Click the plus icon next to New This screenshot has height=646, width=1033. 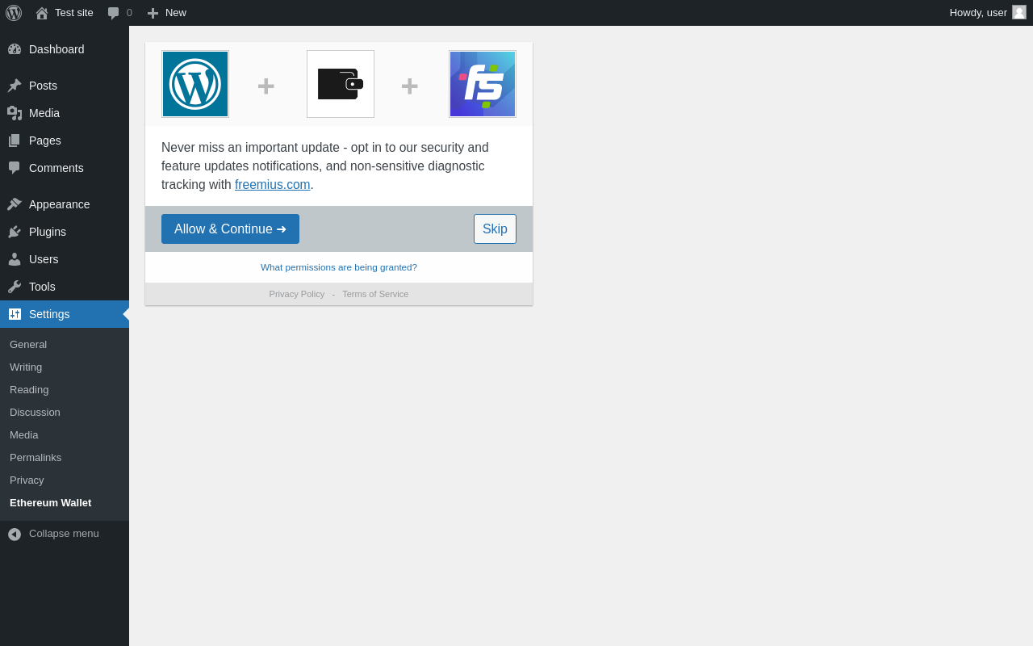[153, 13]
